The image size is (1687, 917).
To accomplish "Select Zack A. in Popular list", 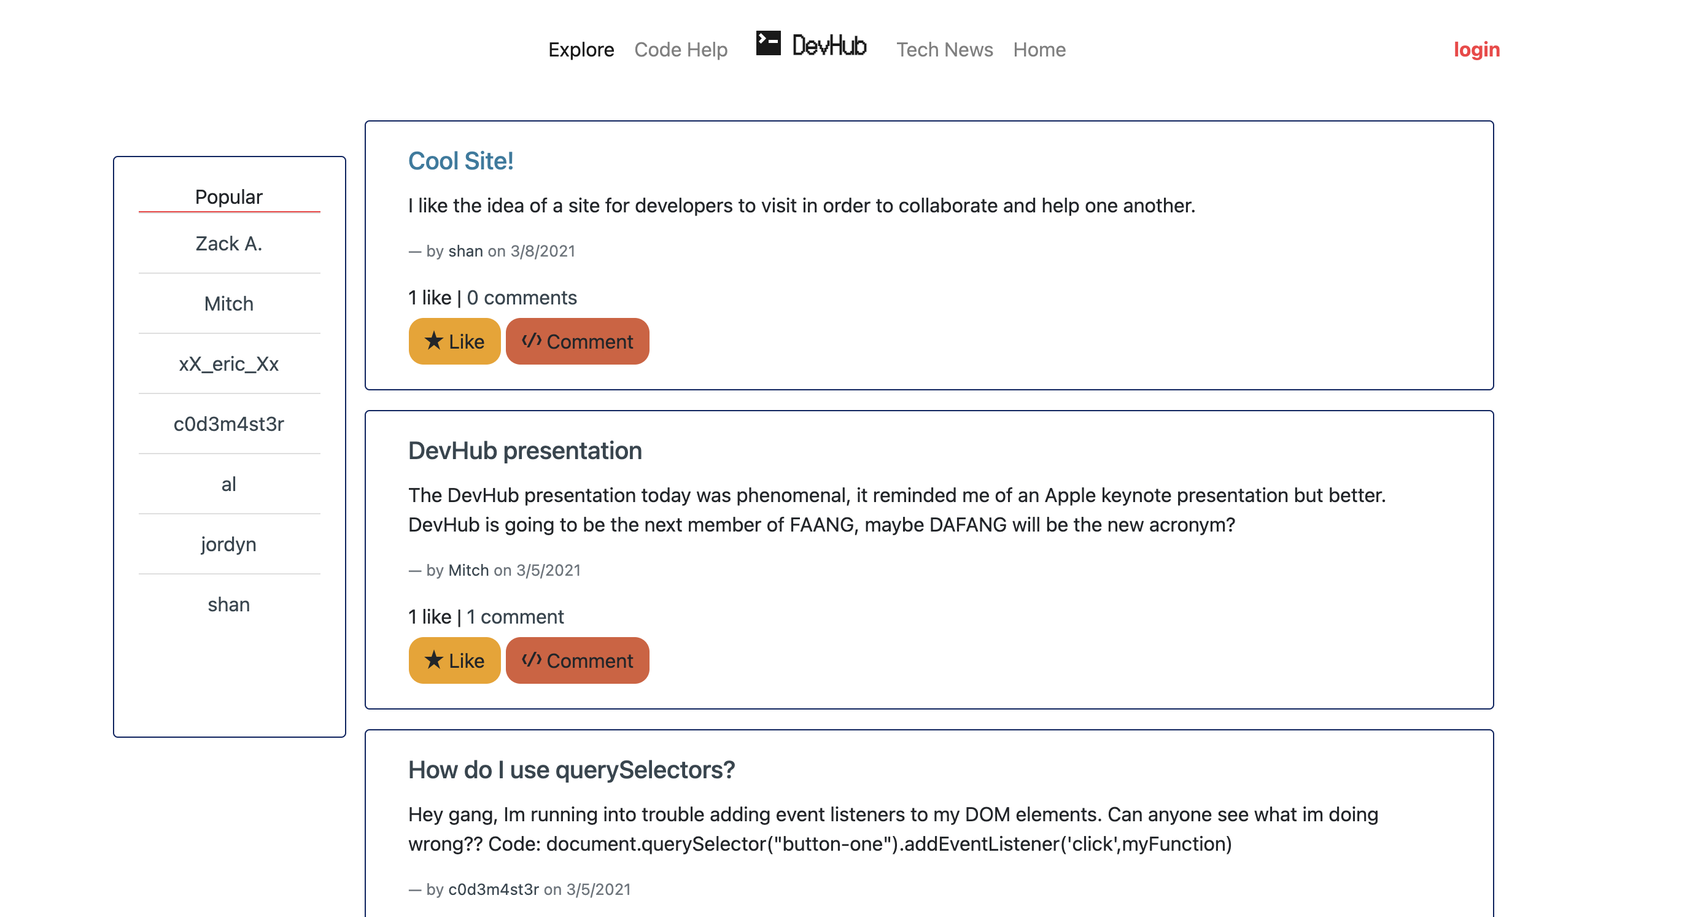I will tap(228, 244).
